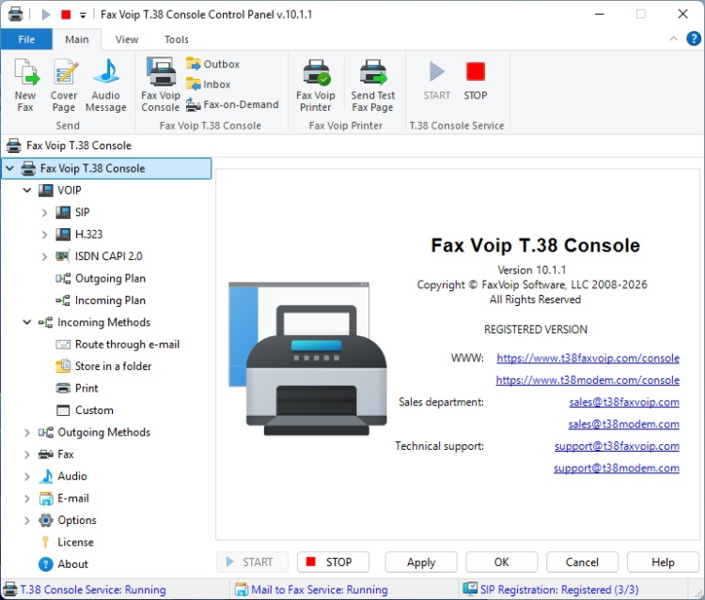Collapse the ribbon with the up chevron
This screenshot has width=705, height=600.
[674, 39]
